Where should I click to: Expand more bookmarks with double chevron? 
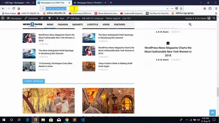pyautogui.click(x=216, y=13)
